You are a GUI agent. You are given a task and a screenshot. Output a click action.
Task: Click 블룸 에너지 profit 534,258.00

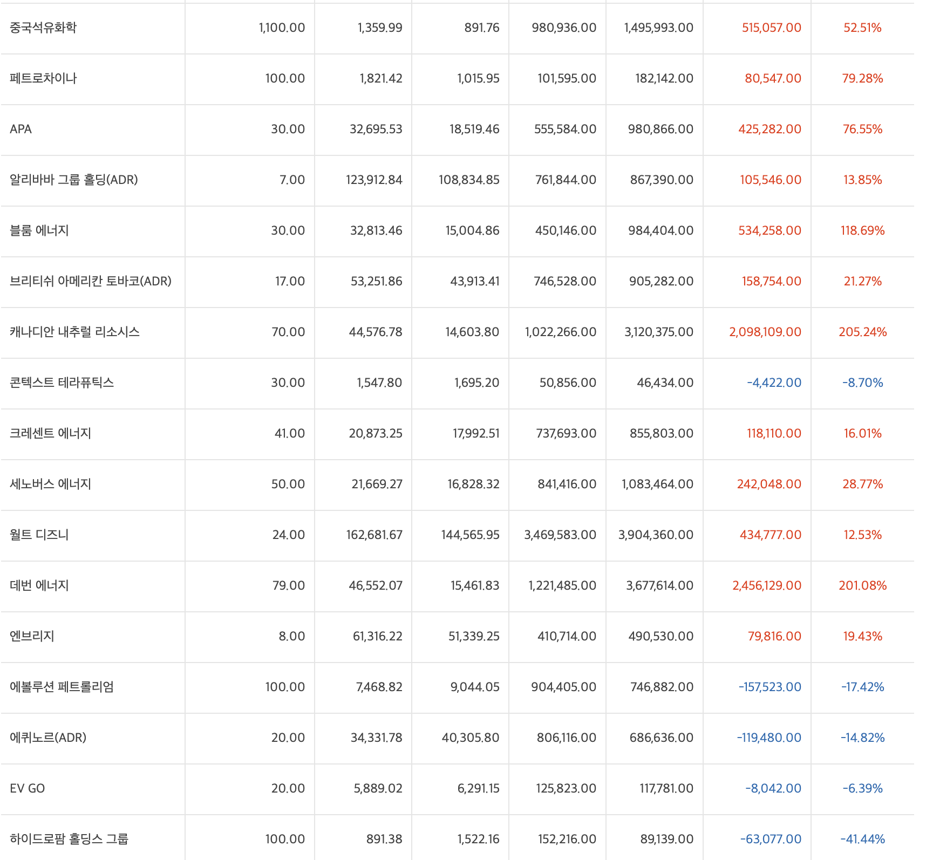[770, 230]
